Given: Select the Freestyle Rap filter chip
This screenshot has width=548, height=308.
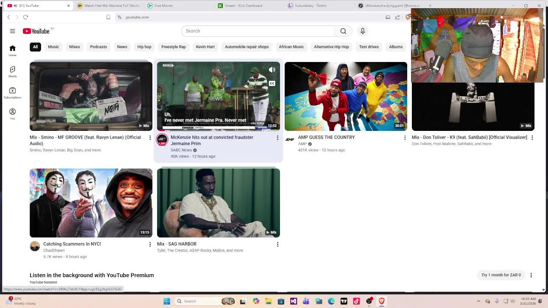Looking at the screenshot, I should coord(173,47).
